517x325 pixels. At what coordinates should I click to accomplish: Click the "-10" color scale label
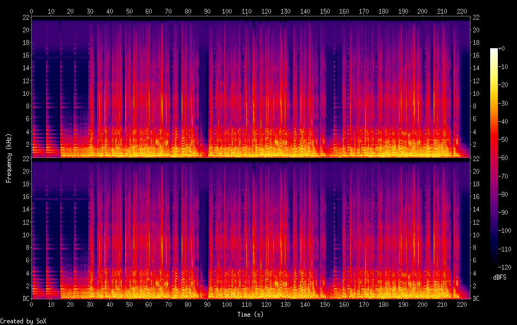point(503,67)
